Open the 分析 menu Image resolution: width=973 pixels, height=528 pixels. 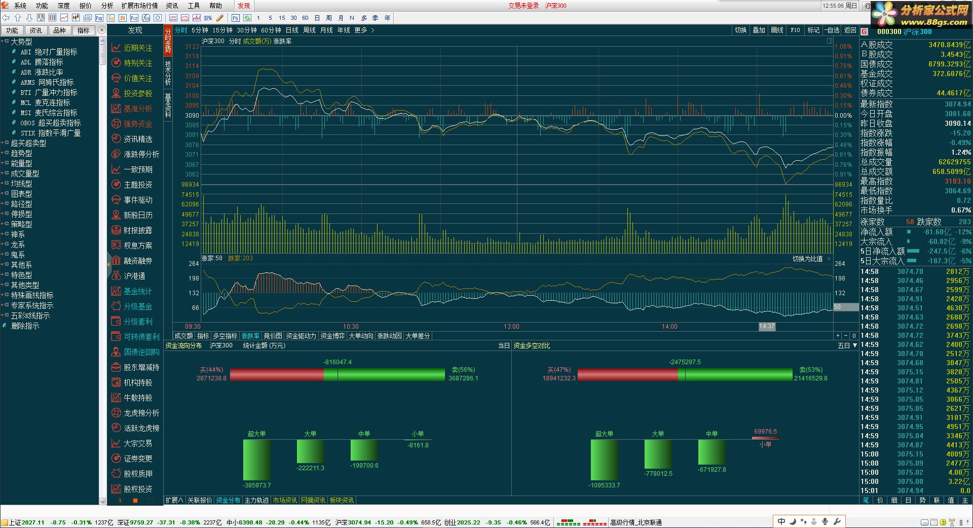[107, 6]
